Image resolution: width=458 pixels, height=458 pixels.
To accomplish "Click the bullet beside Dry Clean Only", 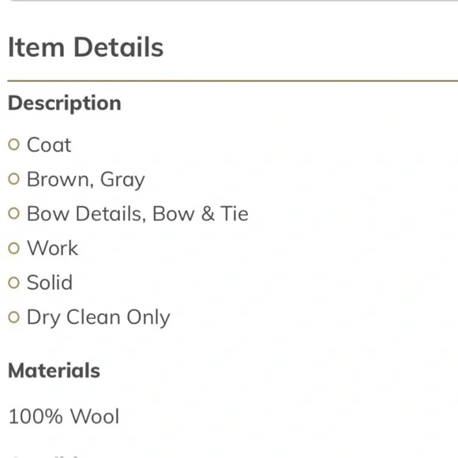I will click(13, 317).
